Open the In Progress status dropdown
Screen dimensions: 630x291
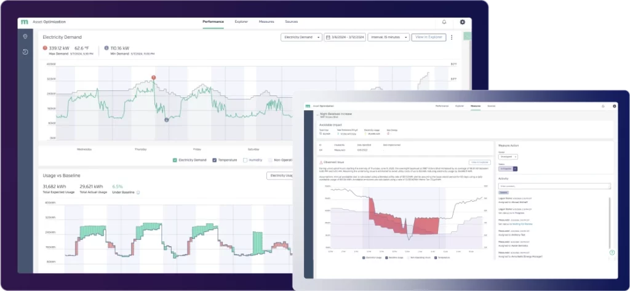(x=508, y=169)
